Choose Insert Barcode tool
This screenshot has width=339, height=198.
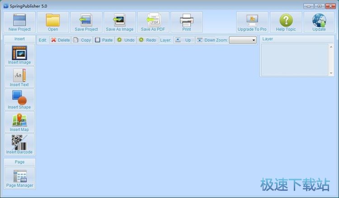point(19,144)
